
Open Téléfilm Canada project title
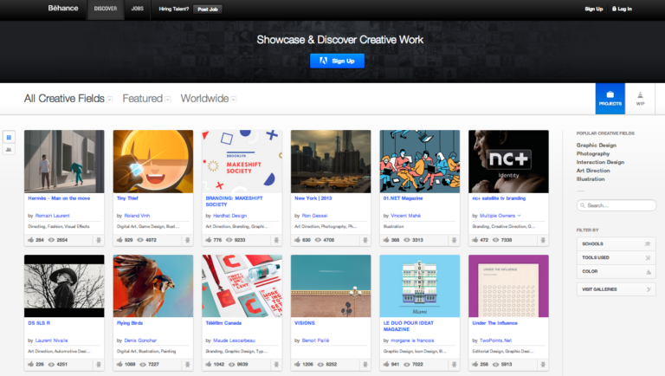coord(223,323)
